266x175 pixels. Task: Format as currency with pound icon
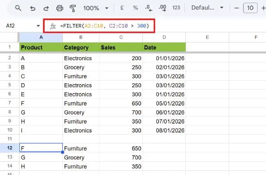coord(122,8)
